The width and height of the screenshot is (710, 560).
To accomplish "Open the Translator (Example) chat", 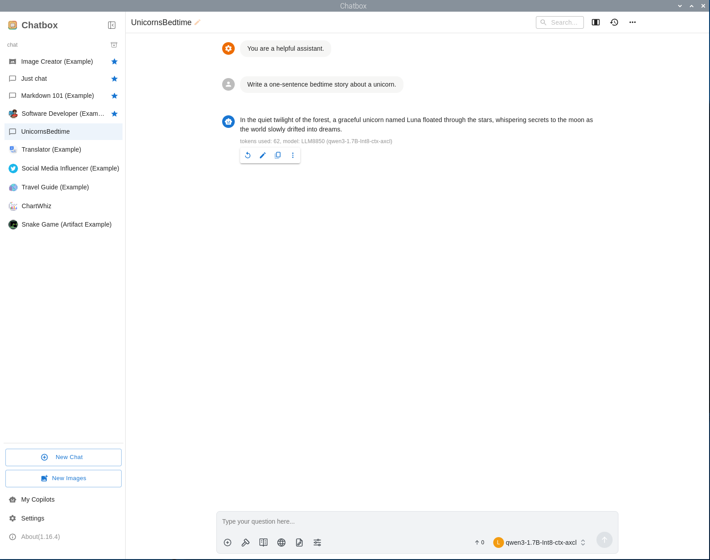I will click(x=51, y=149).
